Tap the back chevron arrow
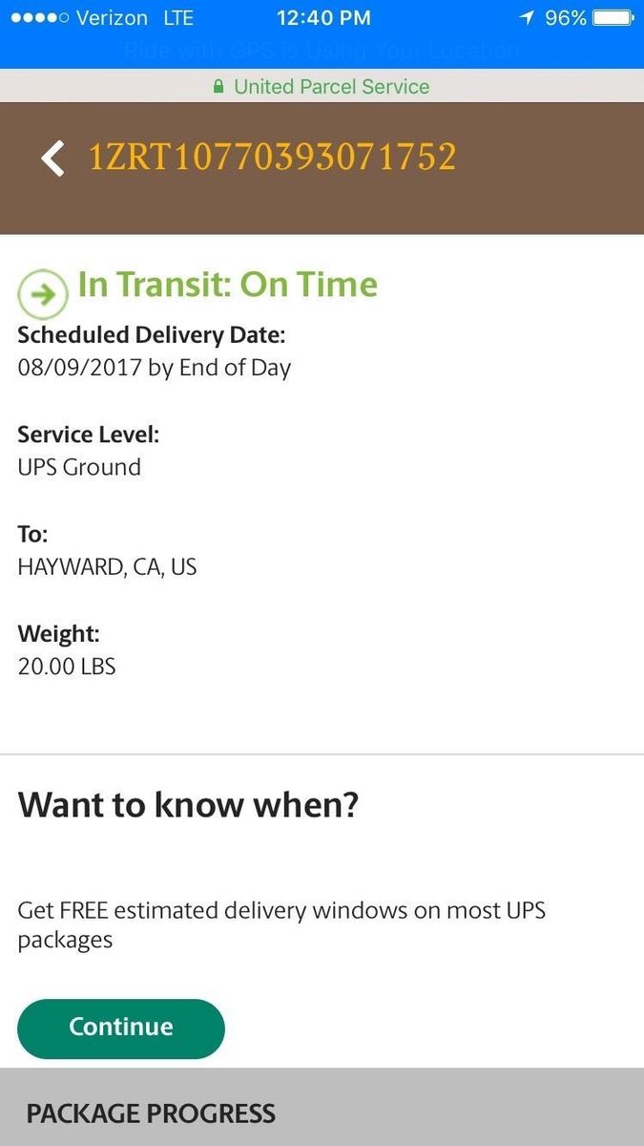 click(x=53, y=158)
